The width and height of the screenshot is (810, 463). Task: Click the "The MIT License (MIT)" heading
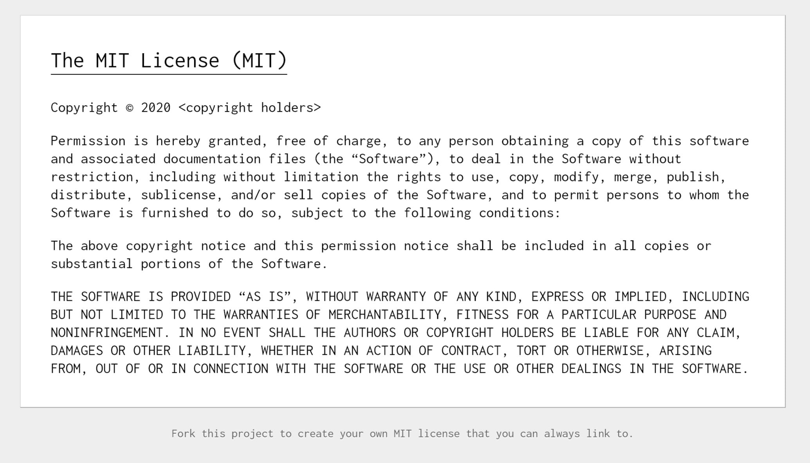(x=169, y=61)
